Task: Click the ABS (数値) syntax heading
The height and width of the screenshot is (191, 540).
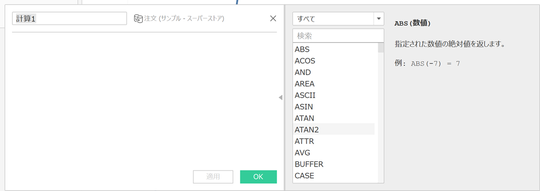Action: (412, 23)
